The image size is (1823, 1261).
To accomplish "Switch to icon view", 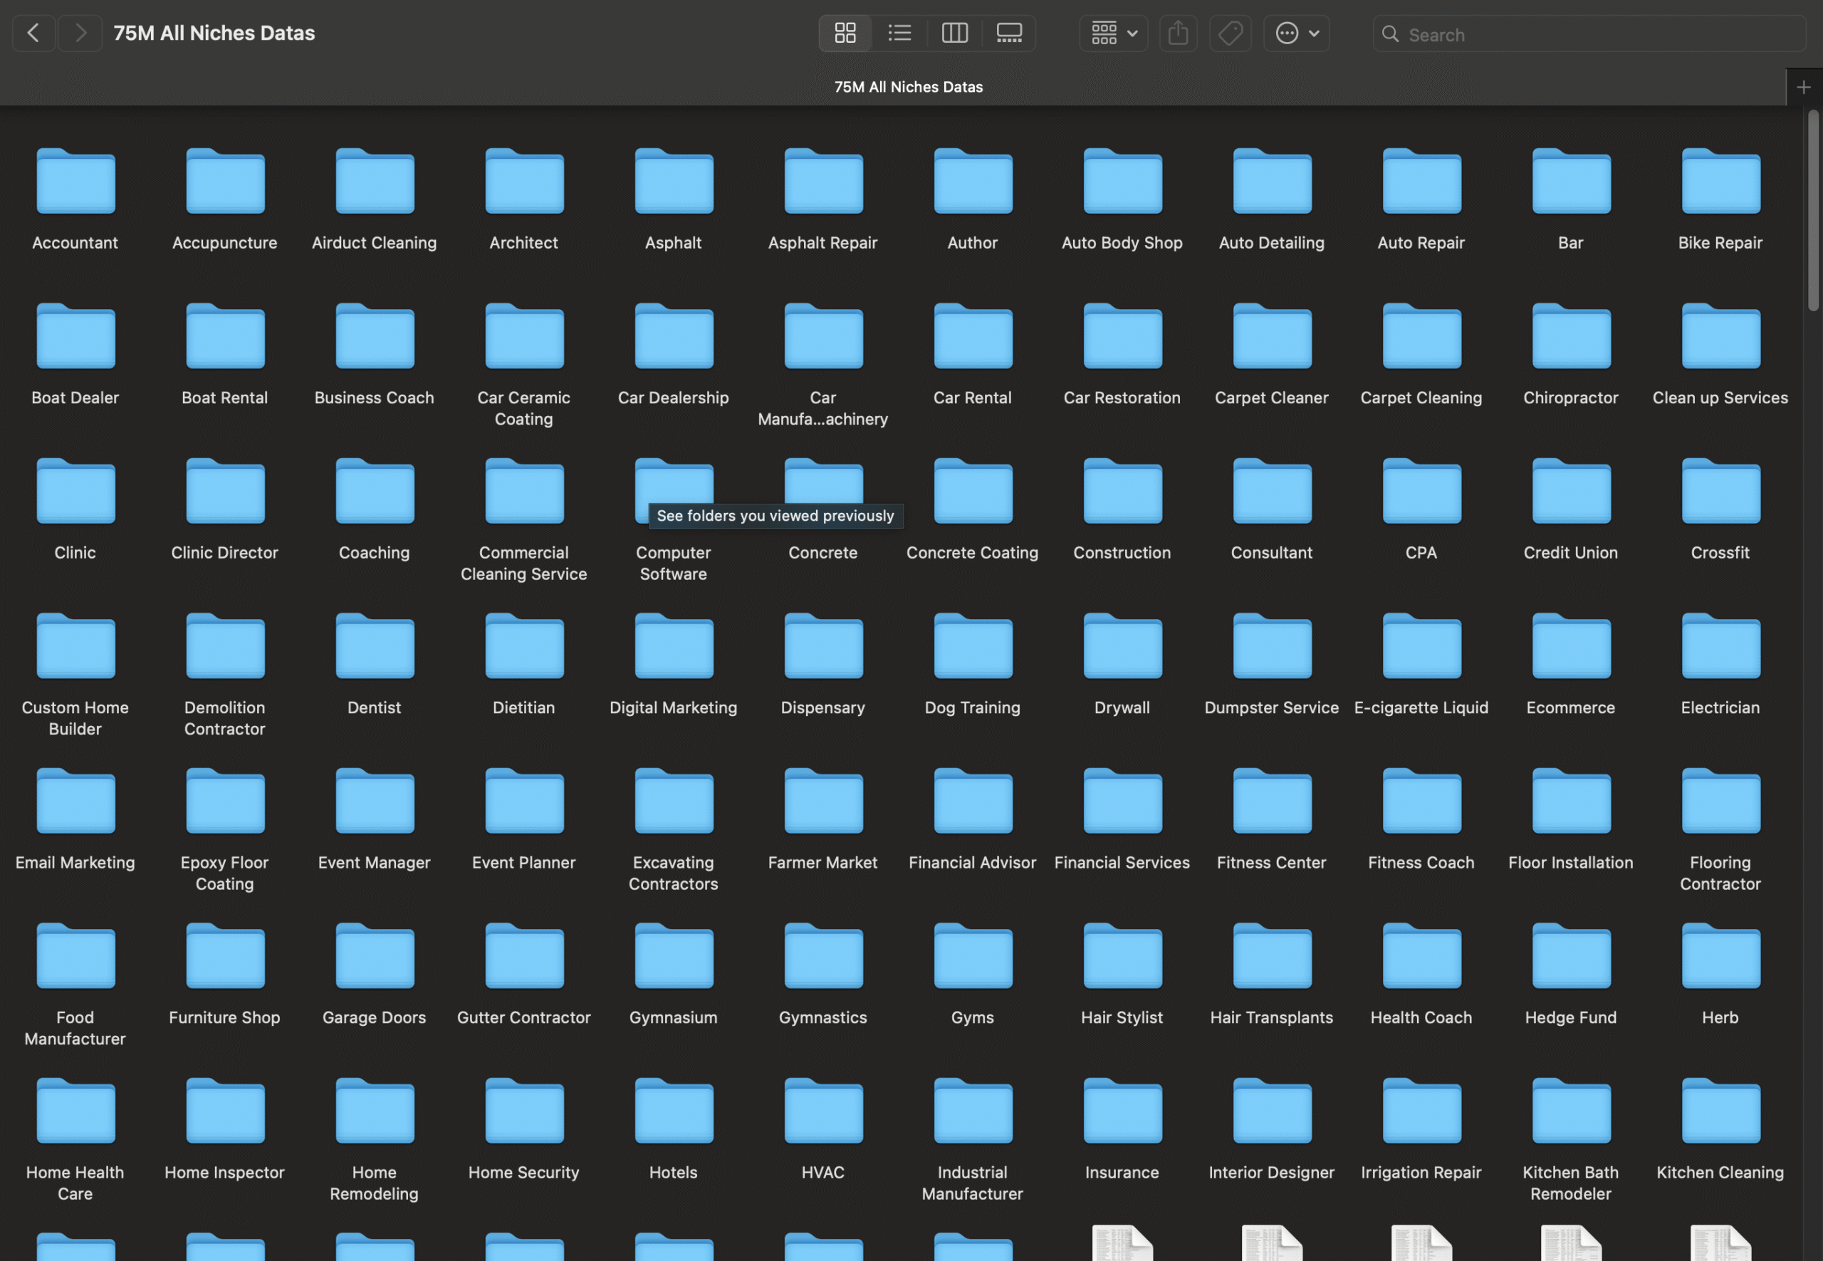I will coord(845,33).
